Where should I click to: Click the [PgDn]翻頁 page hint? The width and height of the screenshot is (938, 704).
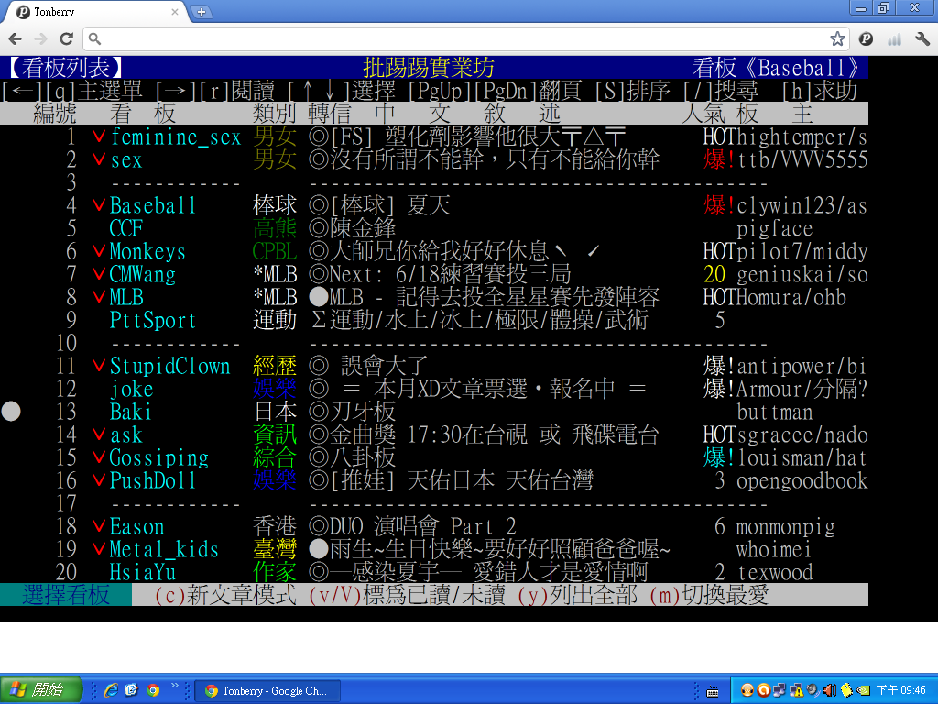(527, 91)
